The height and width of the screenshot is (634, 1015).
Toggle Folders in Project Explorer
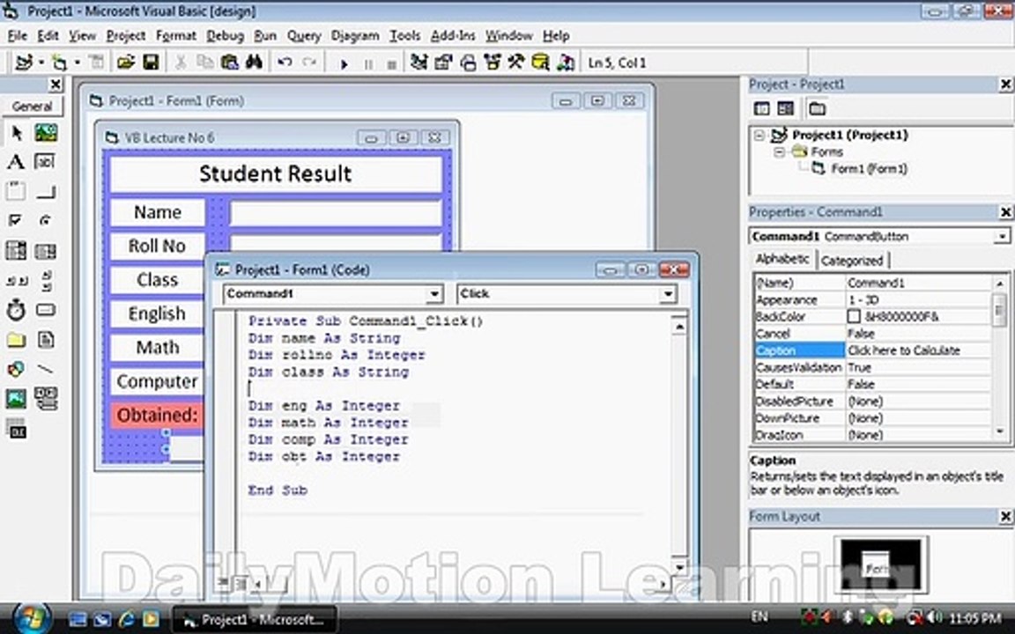tap(817, 108)
